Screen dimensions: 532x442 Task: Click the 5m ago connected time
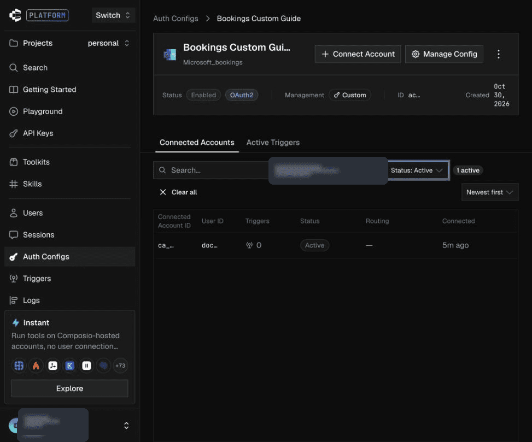point(455,245)
